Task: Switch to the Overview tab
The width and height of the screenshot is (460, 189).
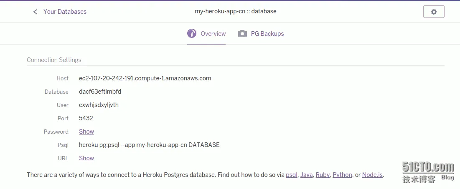Action: coord(213,34)
